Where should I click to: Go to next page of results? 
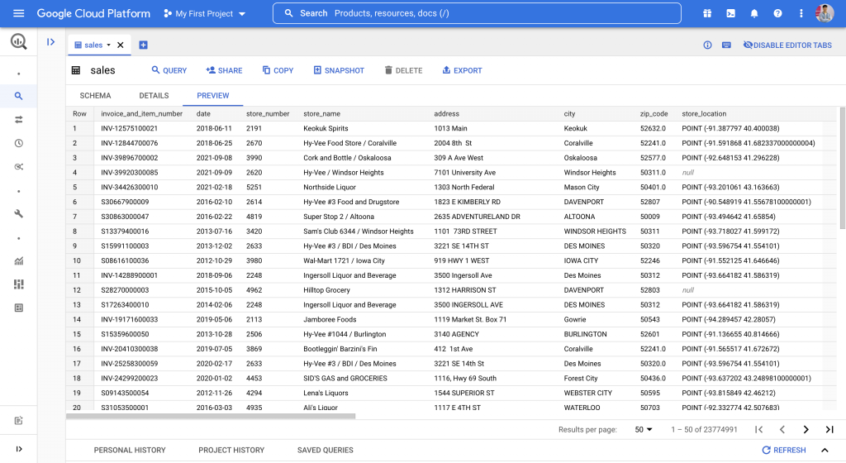point(806,430)
